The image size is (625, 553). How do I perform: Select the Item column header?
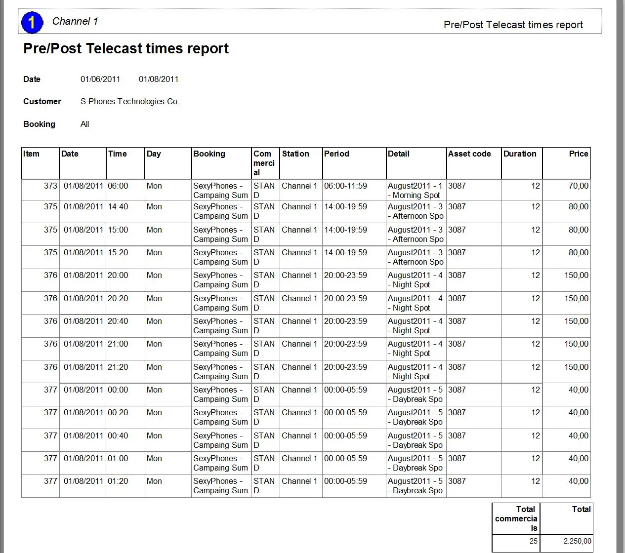click(x=32, y=154)
